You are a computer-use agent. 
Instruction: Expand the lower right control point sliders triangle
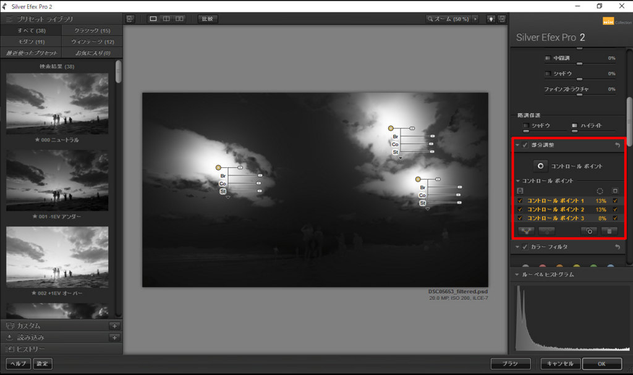point(428,209)
